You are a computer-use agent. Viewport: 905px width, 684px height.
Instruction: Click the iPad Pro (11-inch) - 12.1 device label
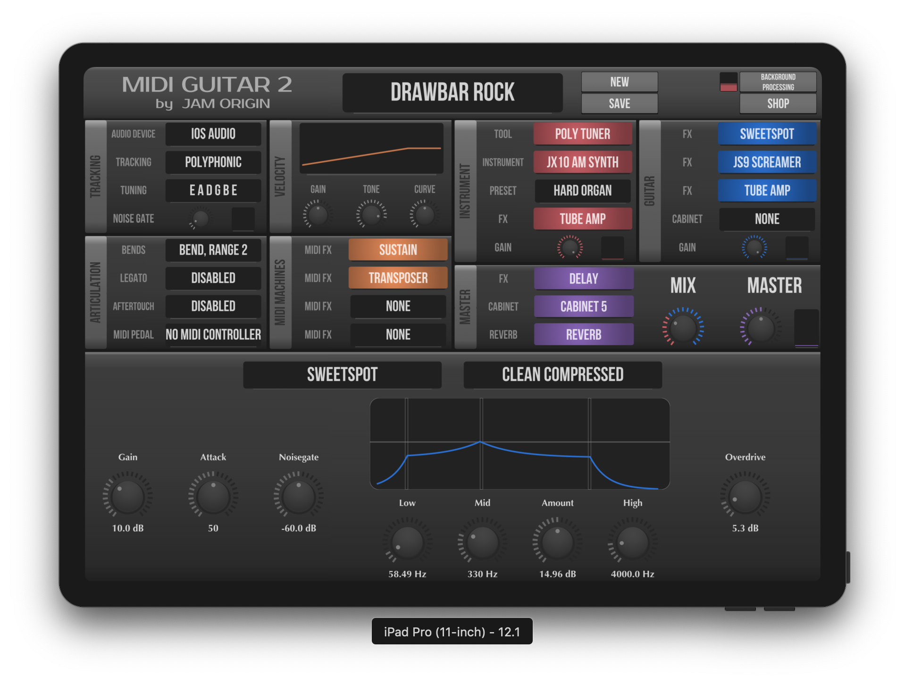tap(452, 632)
